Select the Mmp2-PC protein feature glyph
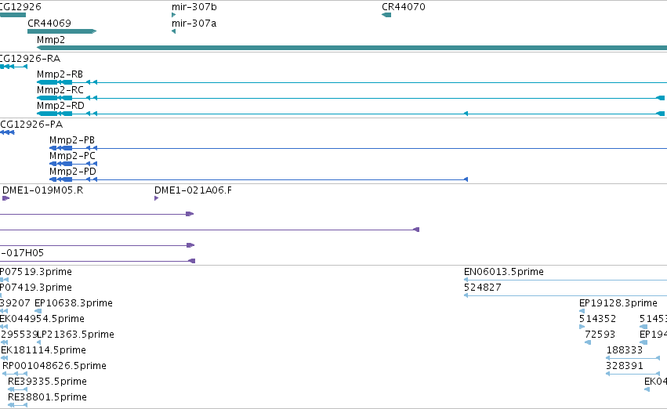Image resolution: width=667 pixels, height=409 pixels. click(x=73, y=164)
